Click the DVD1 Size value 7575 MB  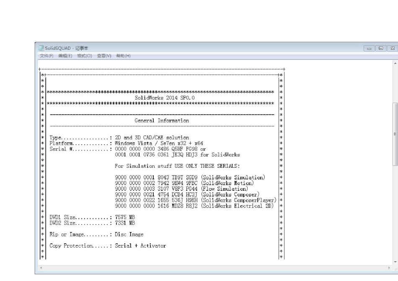click(x=125, y=217)
